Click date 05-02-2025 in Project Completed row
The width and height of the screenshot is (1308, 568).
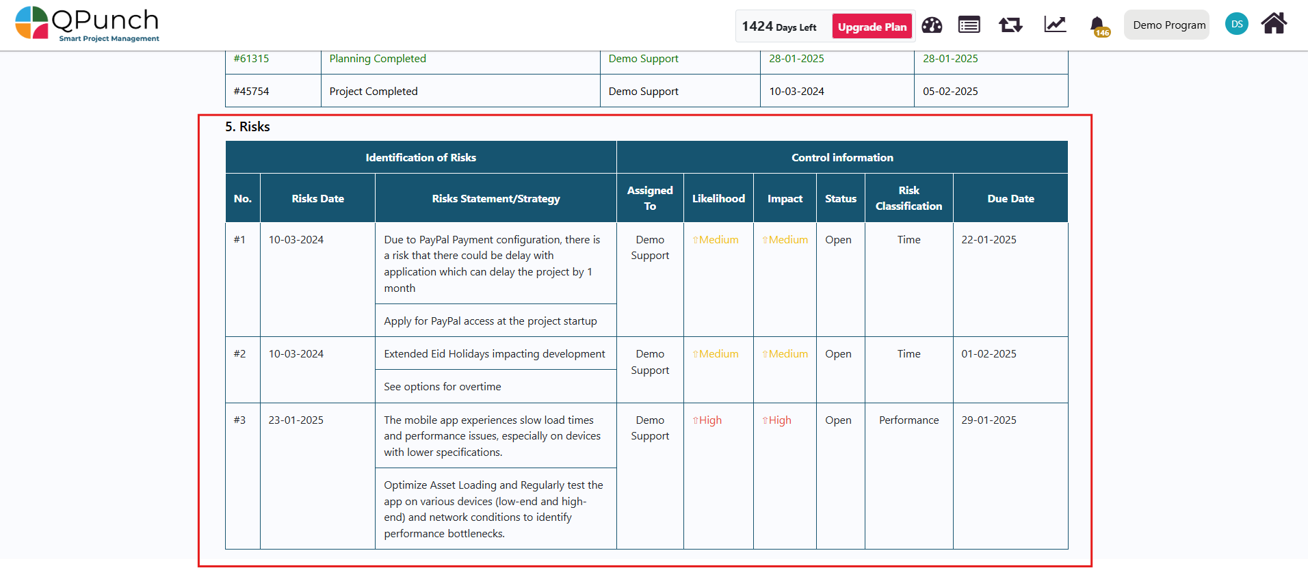950,92
